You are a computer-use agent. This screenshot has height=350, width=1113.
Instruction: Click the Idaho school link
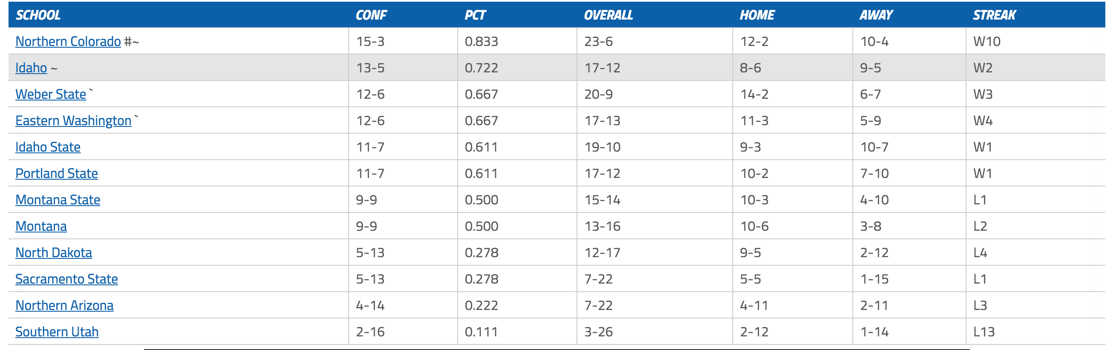31,68
